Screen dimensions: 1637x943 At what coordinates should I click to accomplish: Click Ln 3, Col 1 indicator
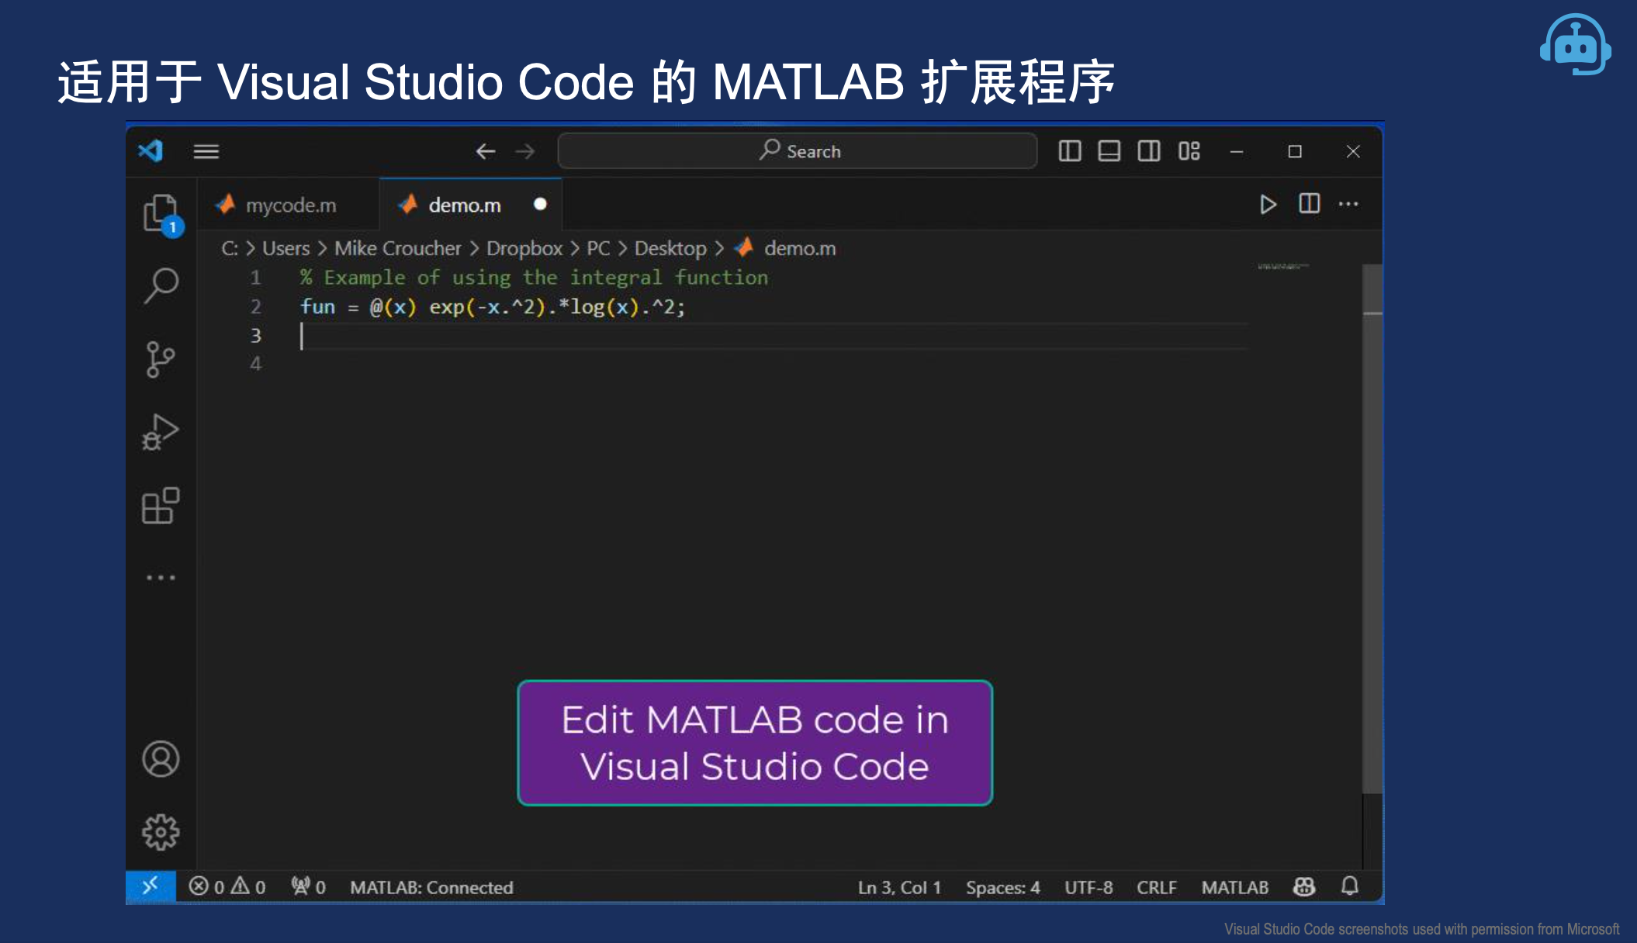pyautogui.click(x=899, y=887)
